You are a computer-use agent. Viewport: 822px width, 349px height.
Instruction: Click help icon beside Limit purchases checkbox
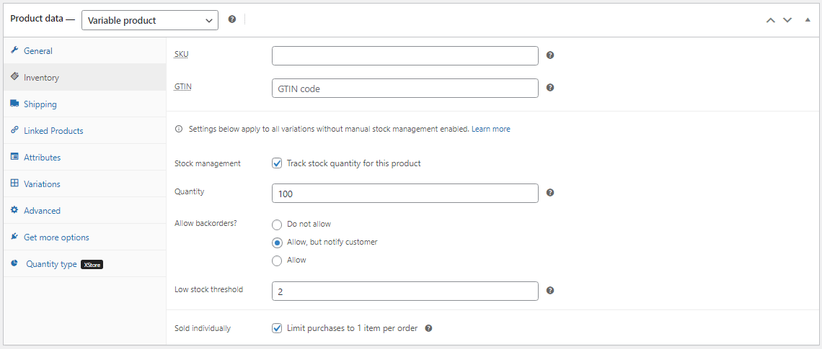pos(428,328)
